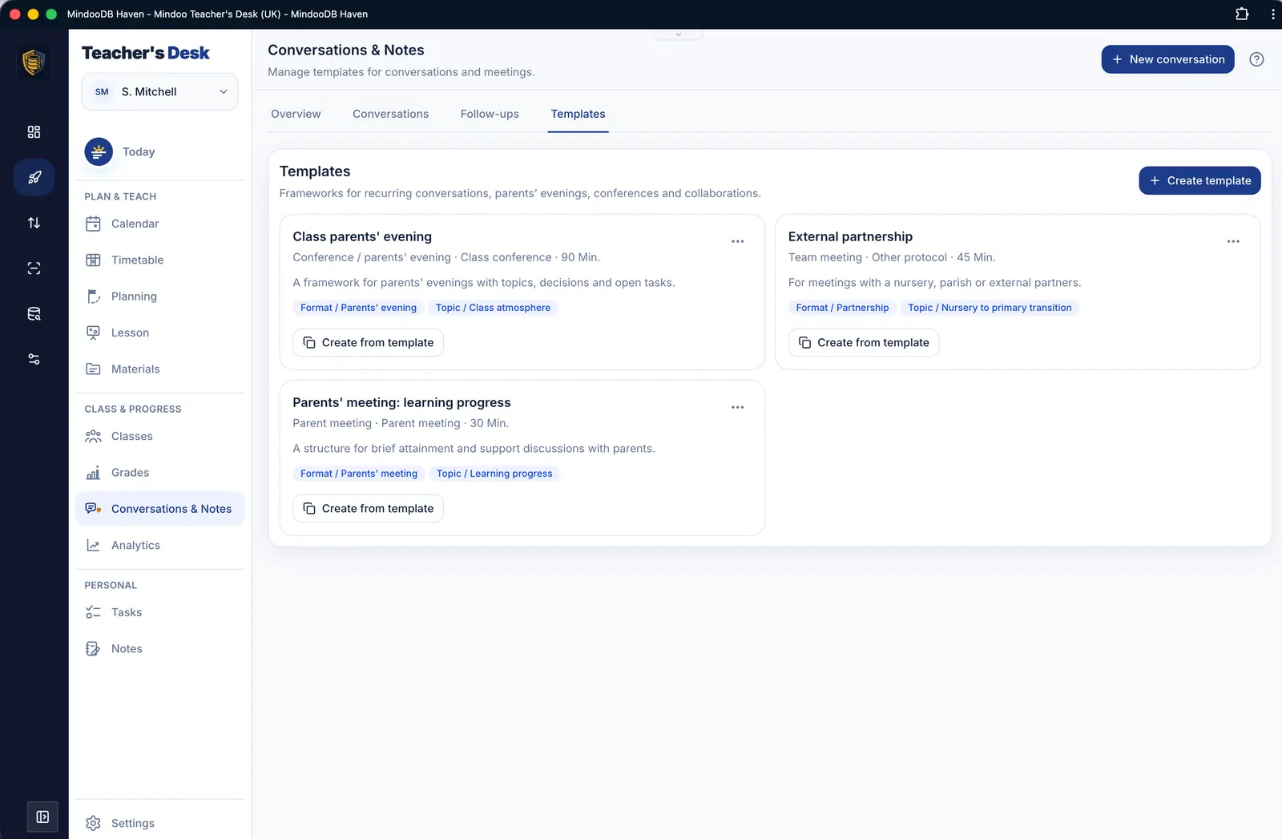
Task: Open options menu for External partnership
Action: 1233,241
